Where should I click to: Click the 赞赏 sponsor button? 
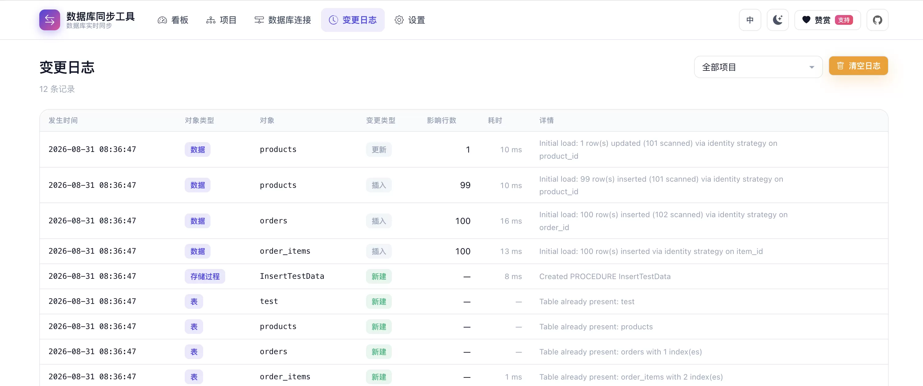click(827, 20)
